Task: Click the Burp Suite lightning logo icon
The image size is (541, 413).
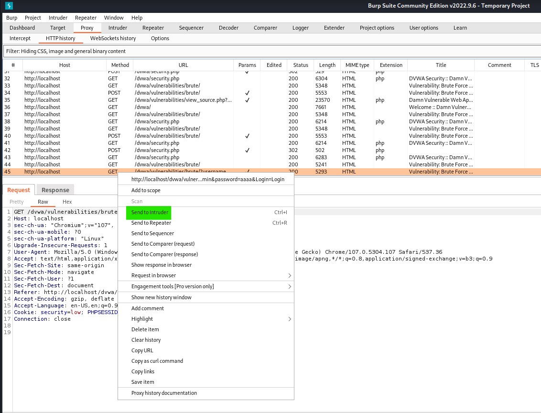Action: [9, 6]
